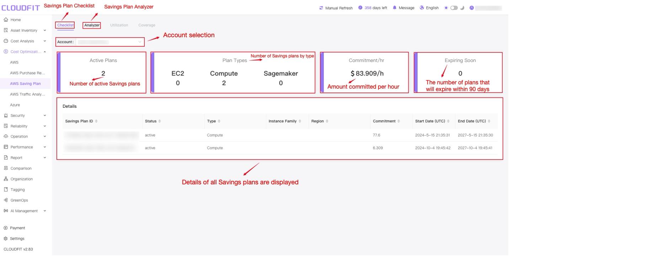Click the $83.909/h commitment value
This screenshot has width=649, height=256.
click(x=367, y=73)
